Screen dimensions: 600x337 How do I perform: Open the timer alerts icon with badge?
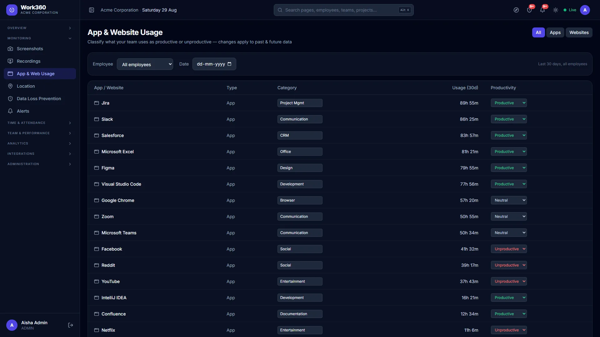pos(529,10)
